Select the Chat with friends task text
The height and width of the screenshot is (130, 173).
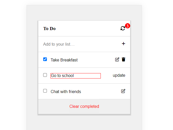[x=66, y=92]
